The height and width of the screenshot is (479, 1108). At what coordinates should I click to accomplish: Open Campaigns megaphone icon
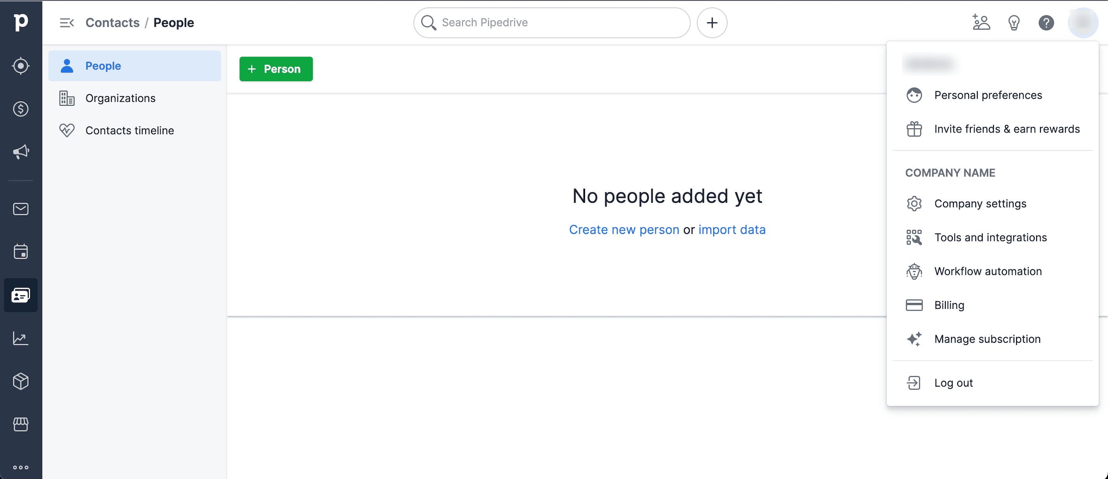21,152
